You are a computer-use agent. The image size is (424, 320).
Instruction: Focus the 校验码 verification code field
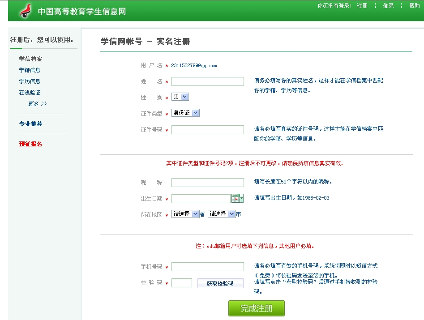click(182, 283)
